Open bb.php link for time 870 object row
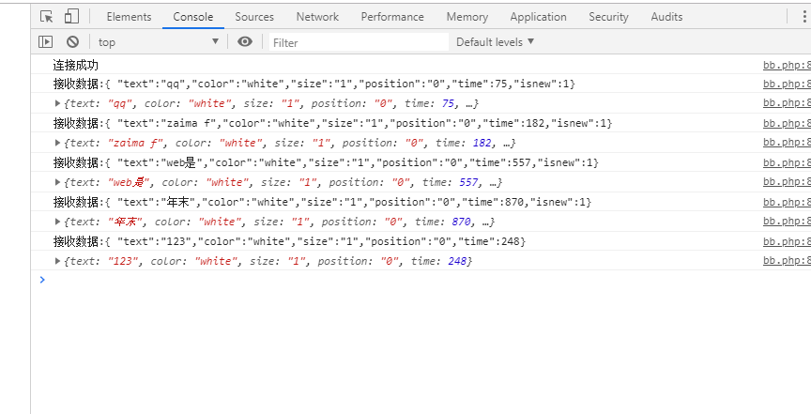Screen dimensions: 811x414 (787, 221)
